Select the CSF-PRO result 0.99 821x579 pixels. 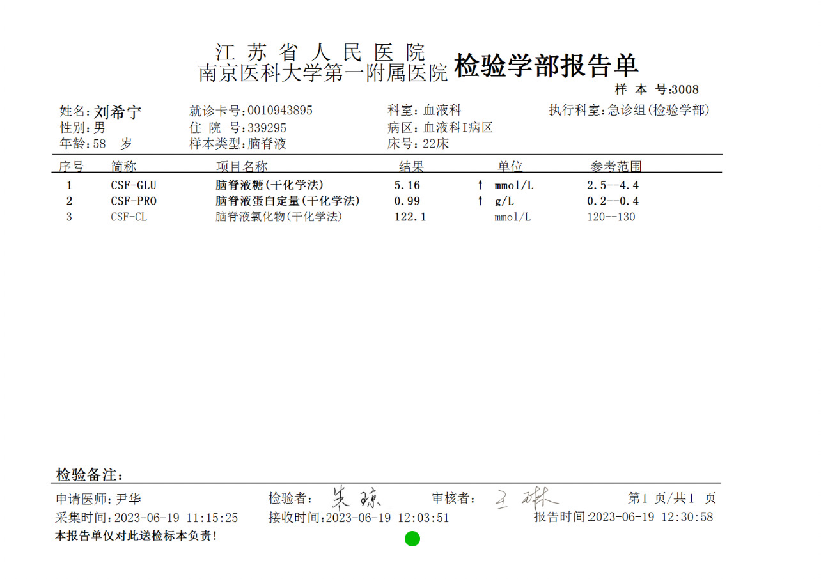click(407, 201)
